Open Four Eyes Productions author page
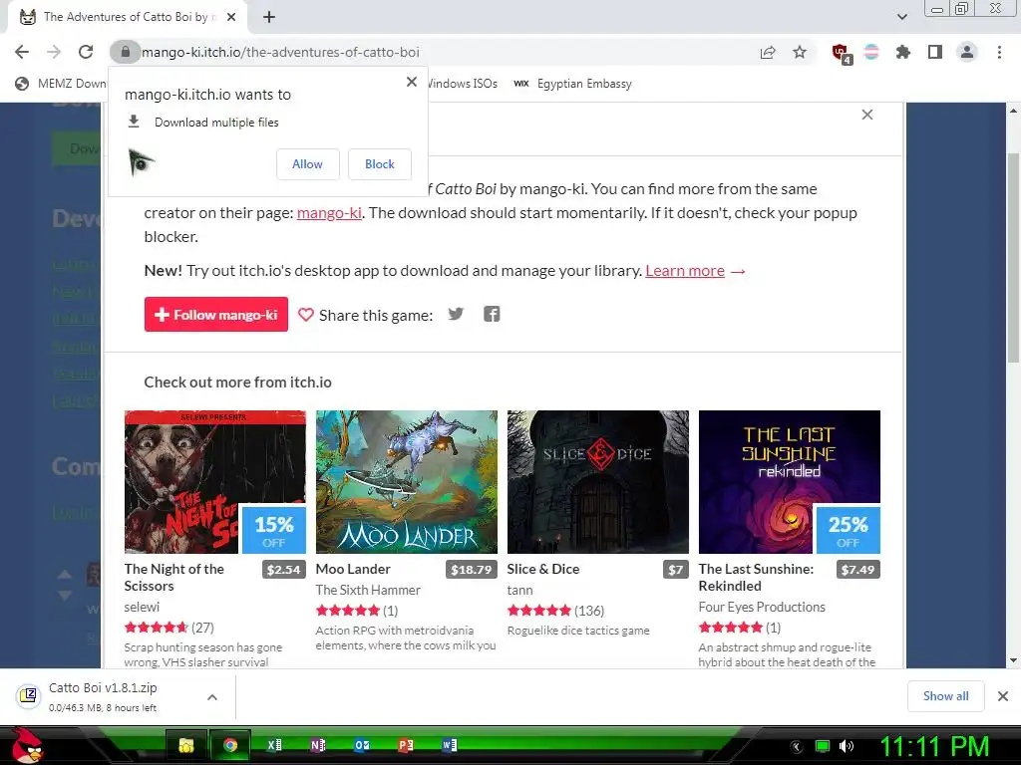The height and width of the screenshot is (765, 1021). tap(762, 607)
